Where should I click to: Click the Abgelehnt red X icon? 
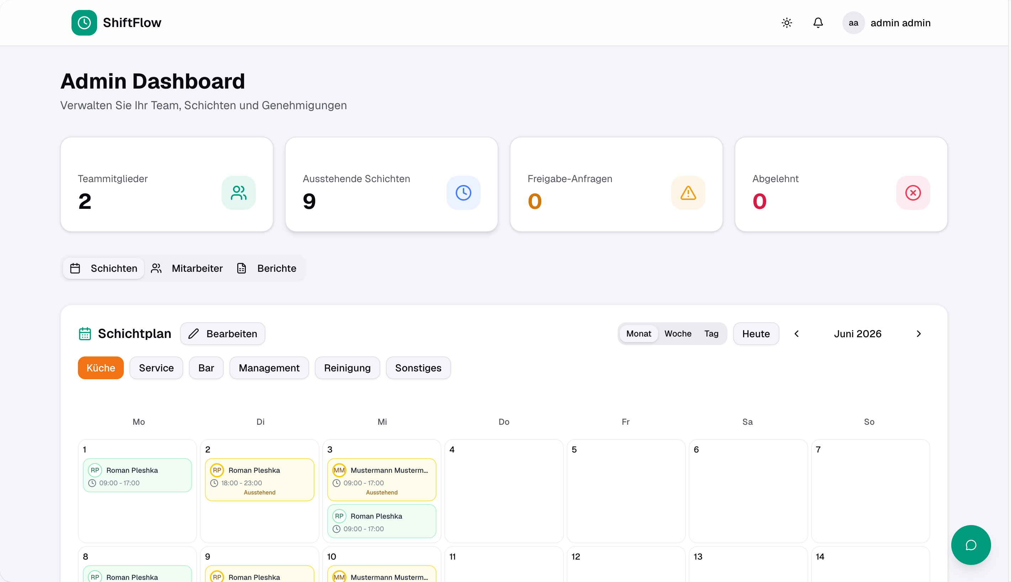point(913,193)
